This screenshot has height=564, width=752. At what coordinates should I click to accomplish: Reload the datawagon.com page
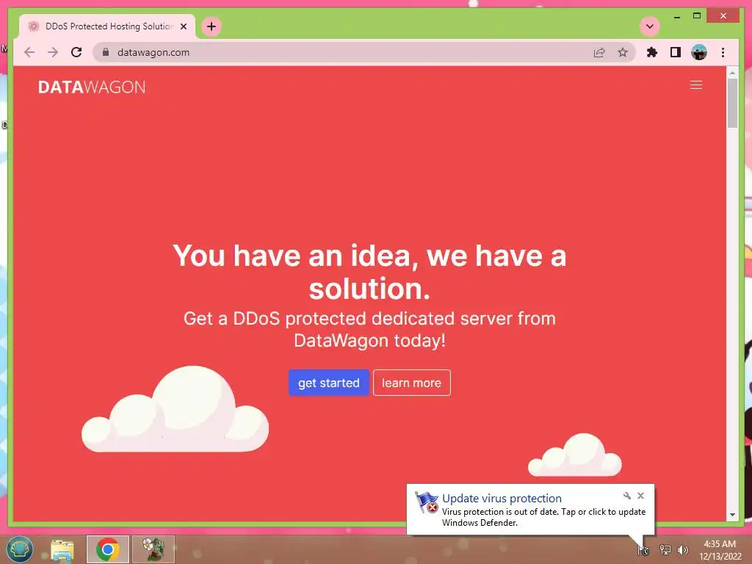76,52
